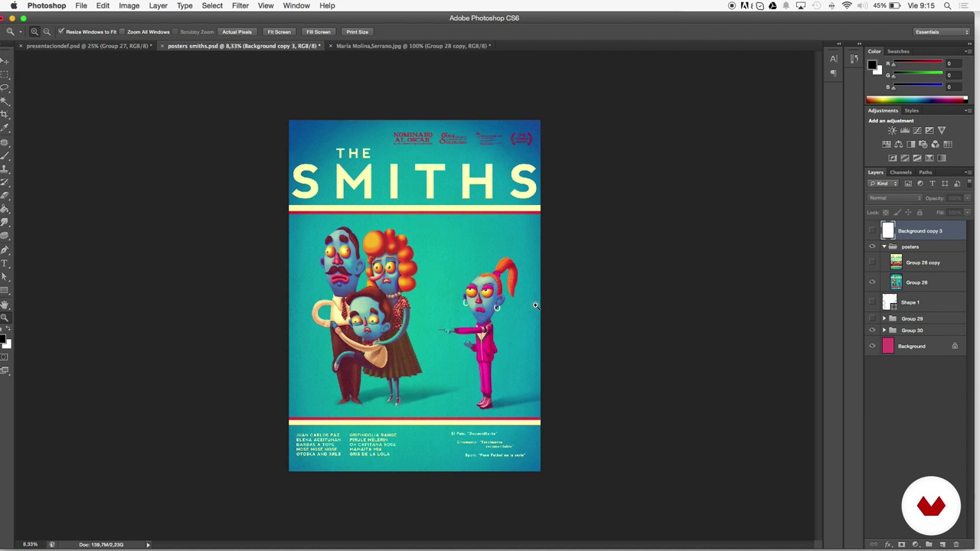
Task: Pick a color from the spectrum ramp
Action: click(916, 99)
